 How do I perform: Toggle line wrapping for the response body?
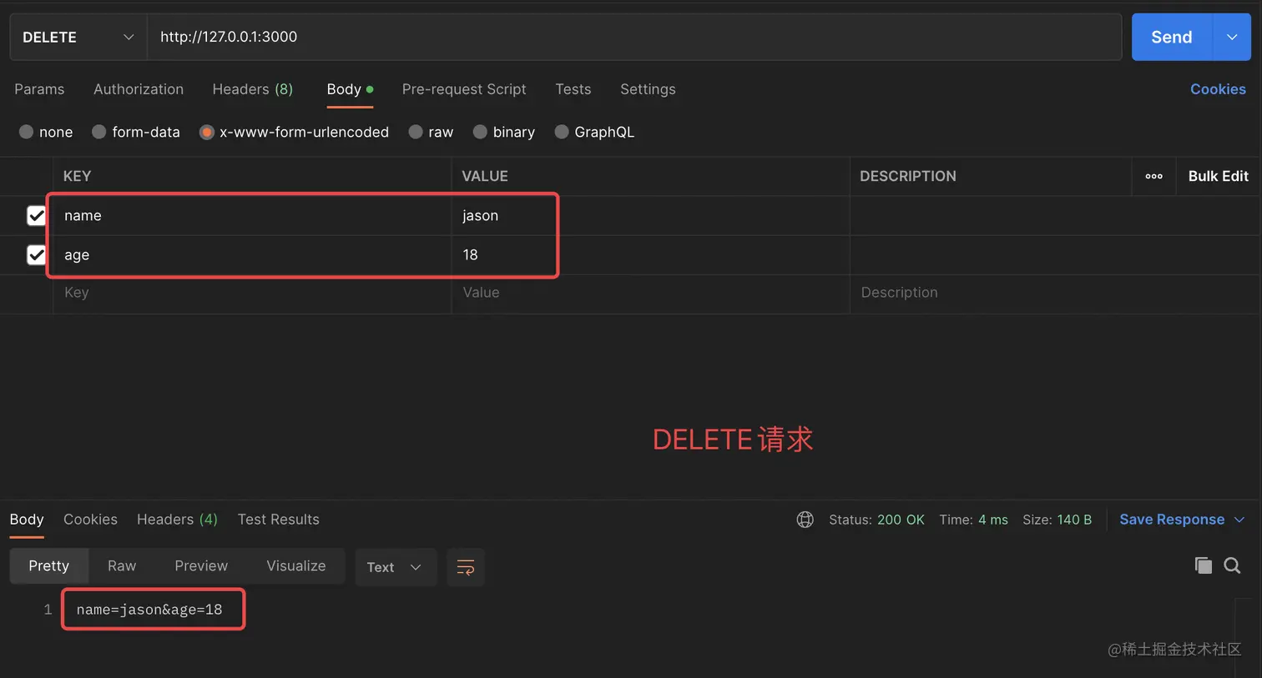tap(465, 567)
